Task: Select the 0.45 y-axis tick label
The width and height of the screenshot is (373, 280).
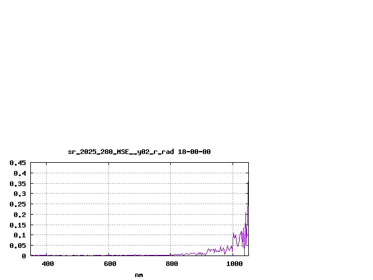Action: (x=17, y=163)
